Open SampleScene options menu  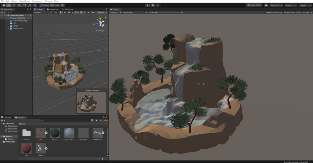click(31, 15)
